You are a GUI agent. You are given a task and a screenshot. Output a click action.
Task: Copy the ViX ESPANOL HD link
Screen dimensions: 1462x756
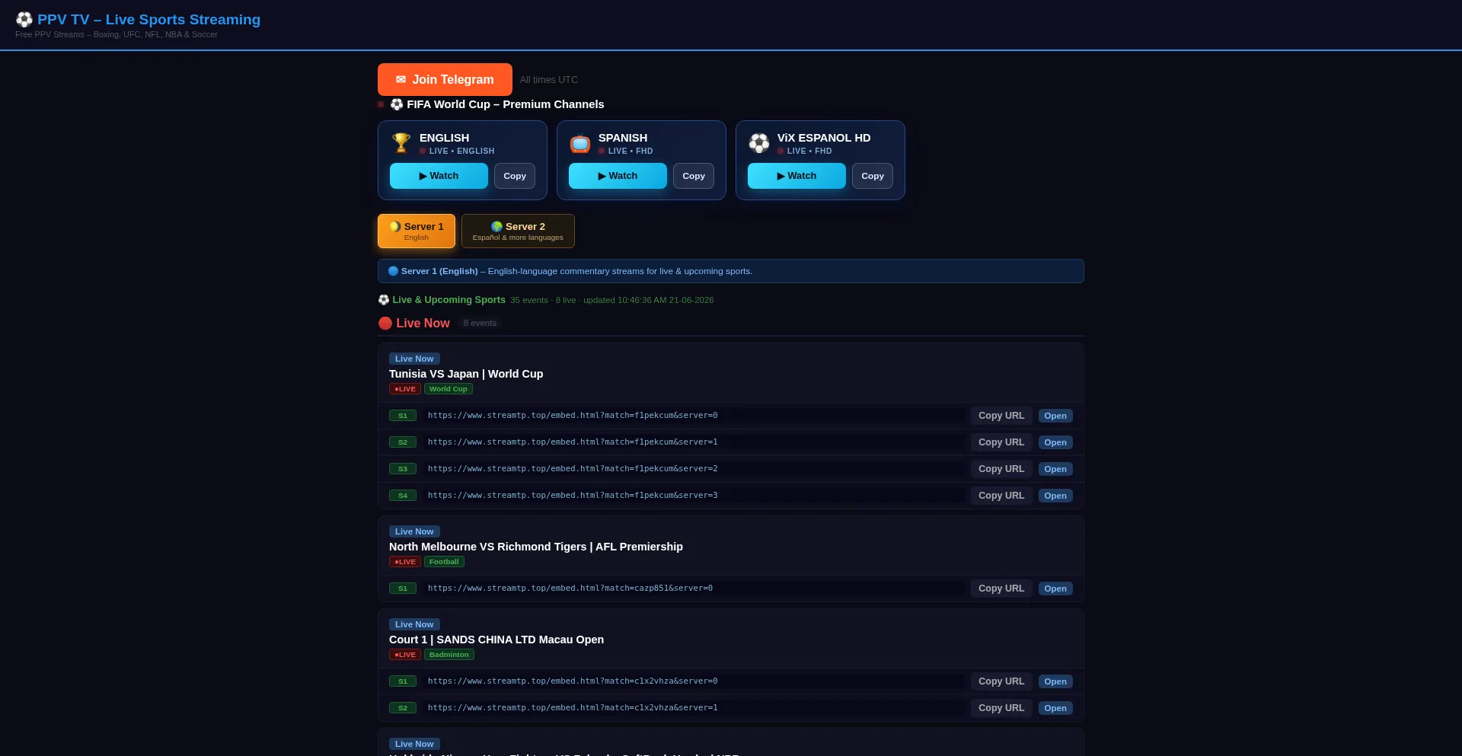click(x=873, y=176)
